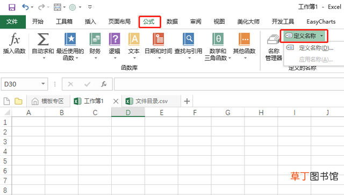Click inside the formula bar input

pyautogui.click(x=229, y=84)
